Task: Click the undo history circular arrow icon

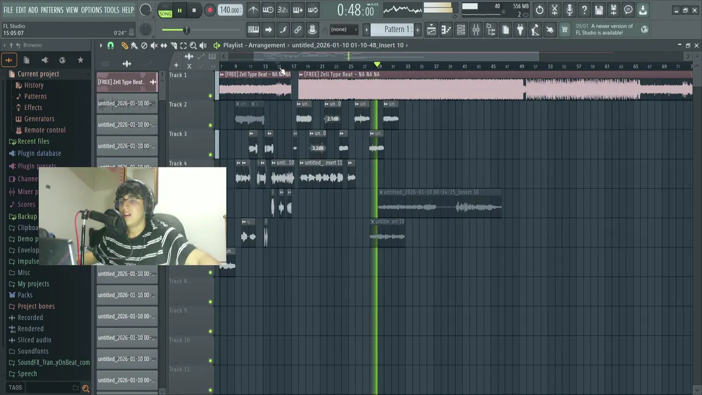Action: [x=540, y=10]
